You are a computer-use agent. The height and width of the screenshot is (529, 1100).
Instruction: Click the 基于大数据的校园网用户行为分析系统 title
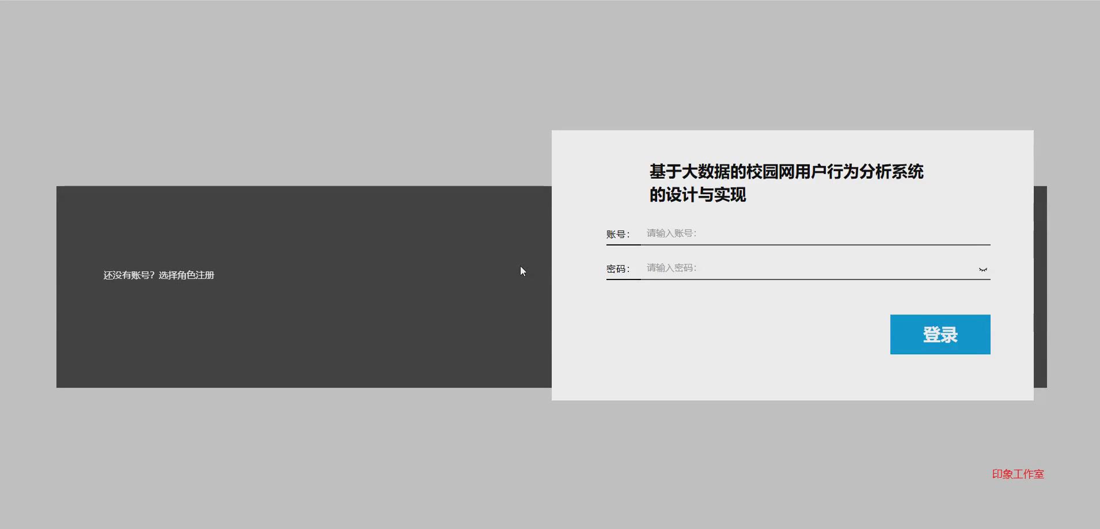click(786, 182)
